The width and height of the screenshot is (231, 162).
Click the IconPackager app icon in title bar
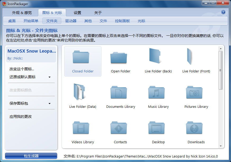(x=4, y=4)
